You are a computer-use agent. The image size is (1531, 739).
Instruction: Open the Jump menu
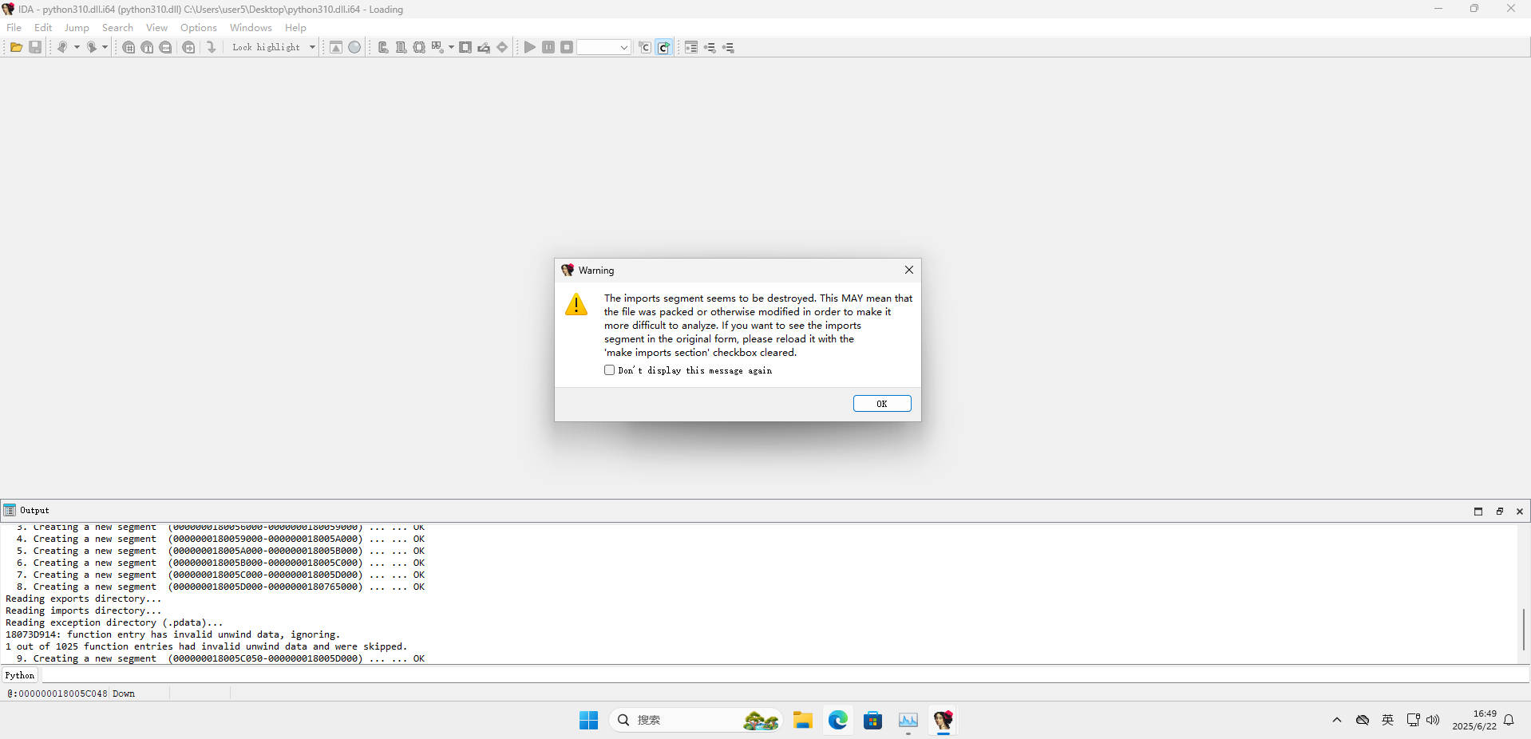coord(77,27)
